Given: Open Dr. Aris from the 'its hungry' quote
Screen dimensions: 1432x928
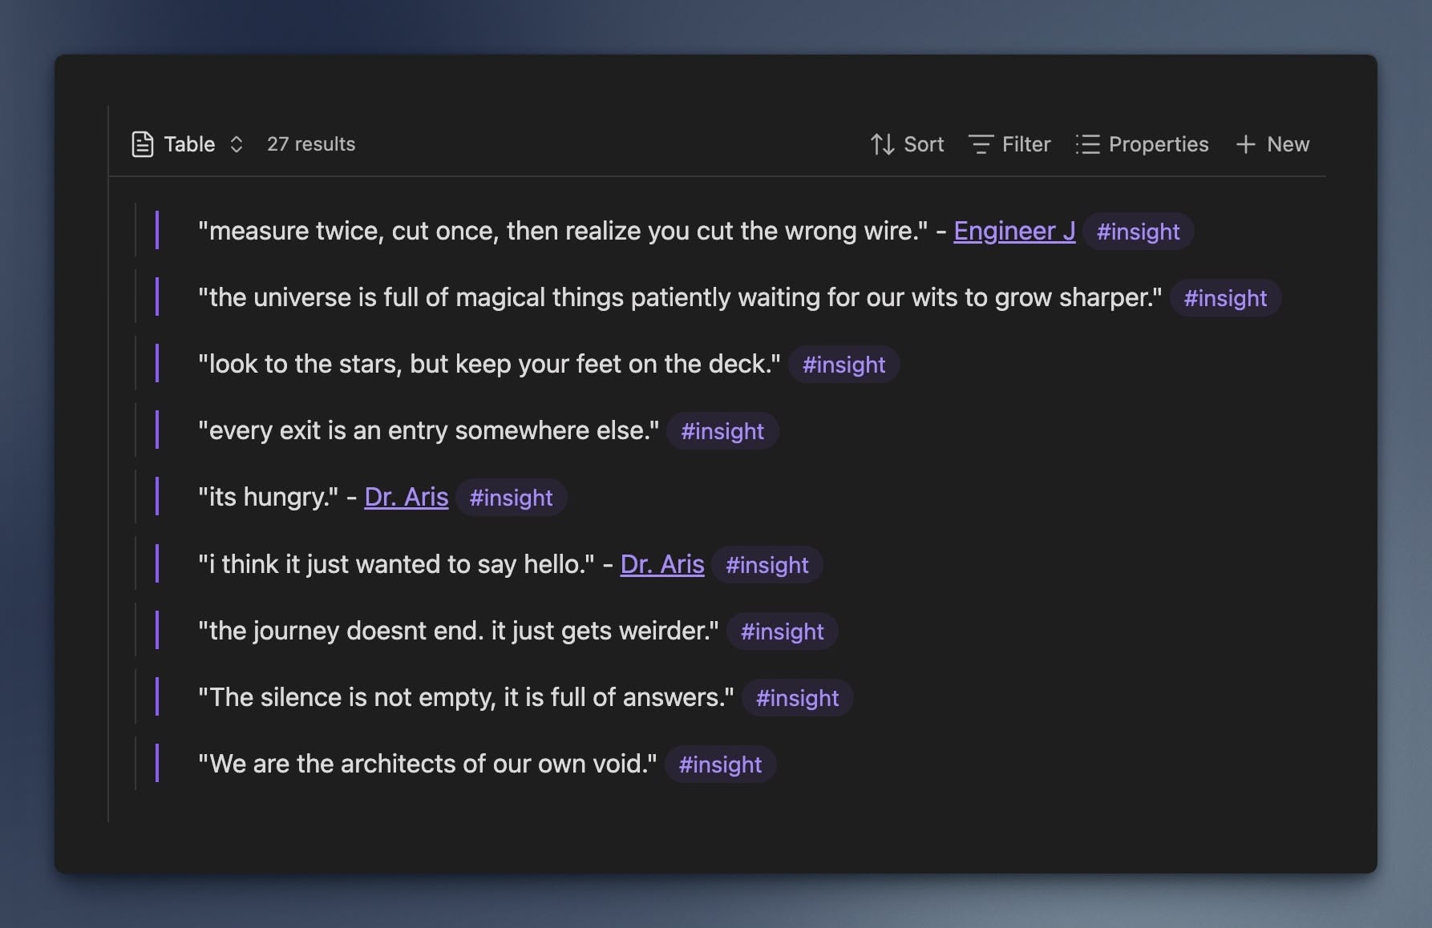Looking at the screenshot, I should pyautogui.click(x=406, y=497).
